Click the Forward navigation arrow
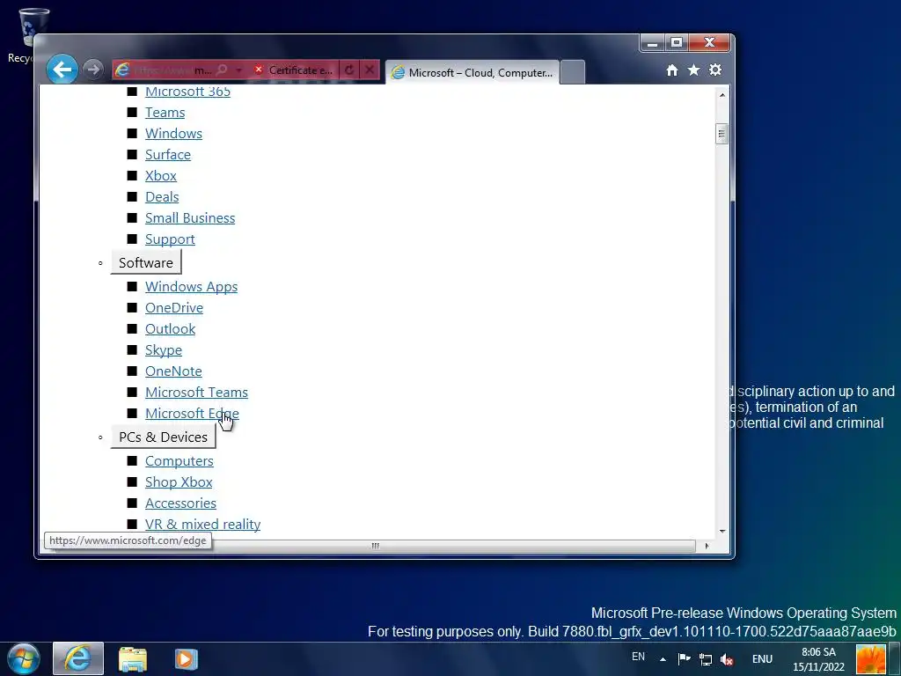Image resolution: width=901 pixels, height=676 pixels. pyautogui.click(x=92, y=70)
